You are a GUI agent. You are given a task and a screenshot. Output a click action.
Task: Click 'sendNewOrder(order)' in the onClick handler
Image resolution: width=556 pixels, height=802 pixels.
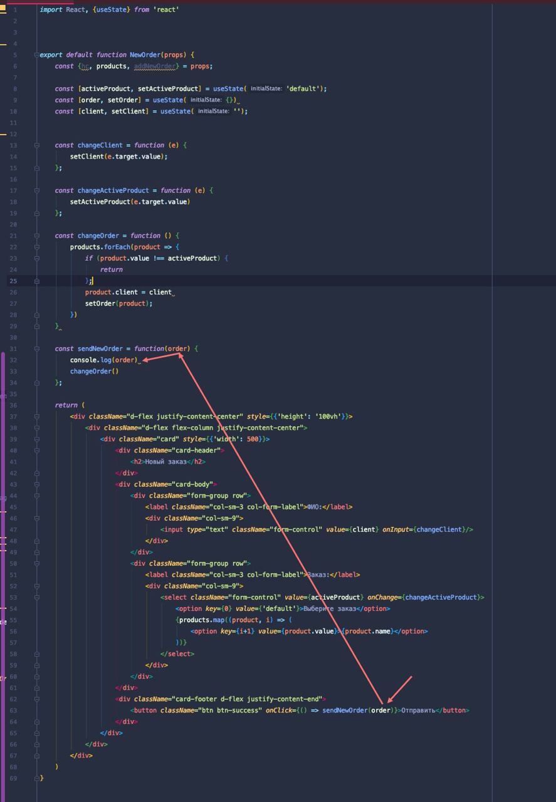359,710
